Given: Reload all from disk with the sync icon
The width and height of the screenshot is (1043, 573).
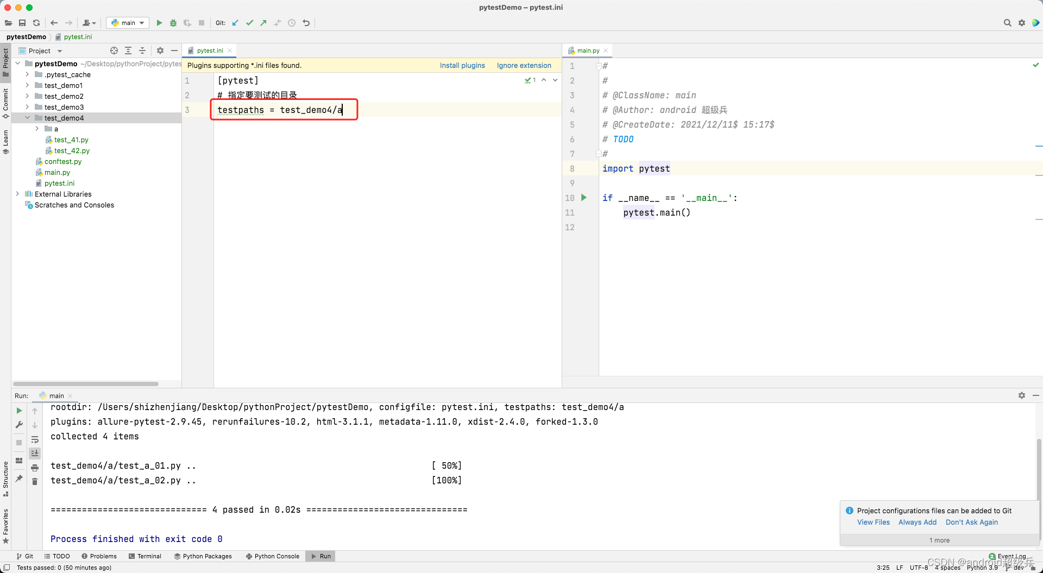Looking at the screenshot, I should tap(36, 23).
